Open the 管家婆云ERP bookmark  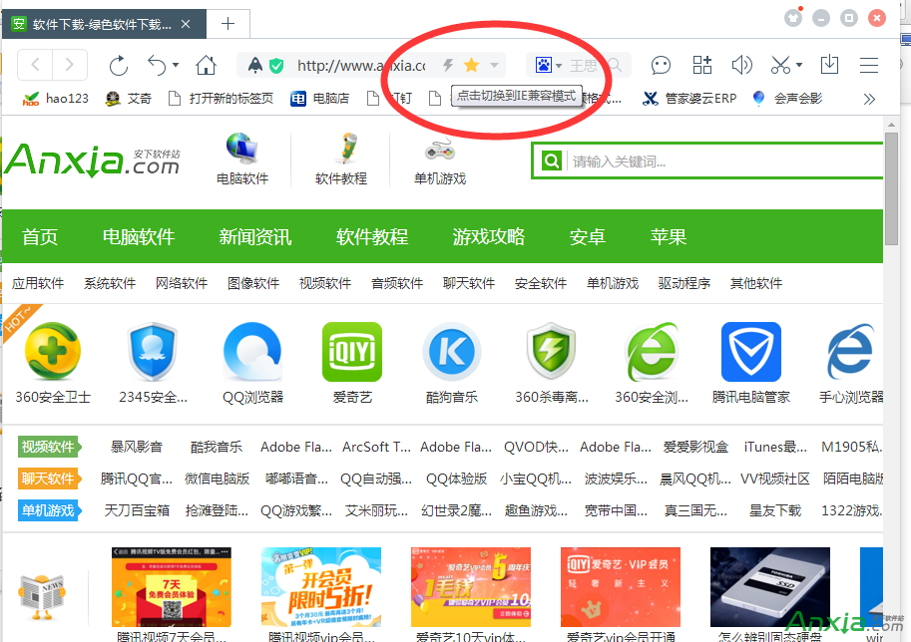click(689, 99)
